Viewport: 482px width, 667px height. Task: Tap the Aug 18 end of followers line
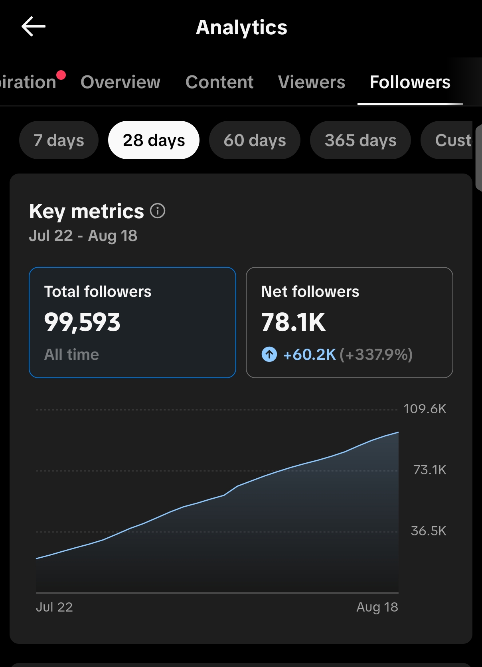tap(398, 432)
